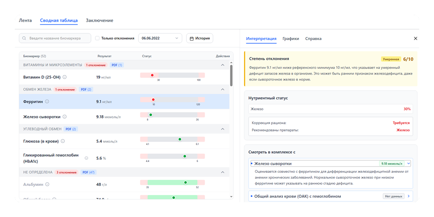
Task: Click the Ферритин range indicator bar
Action: click(172, 100)
